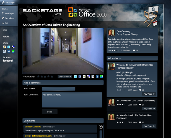The height and width of the screenshot is (138, 171).
Task: Click the hallway video player
Action: [x=63, y=51]
